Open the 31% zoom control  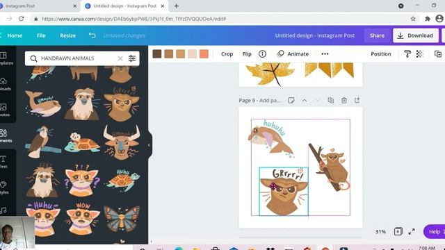click(380, 231)
